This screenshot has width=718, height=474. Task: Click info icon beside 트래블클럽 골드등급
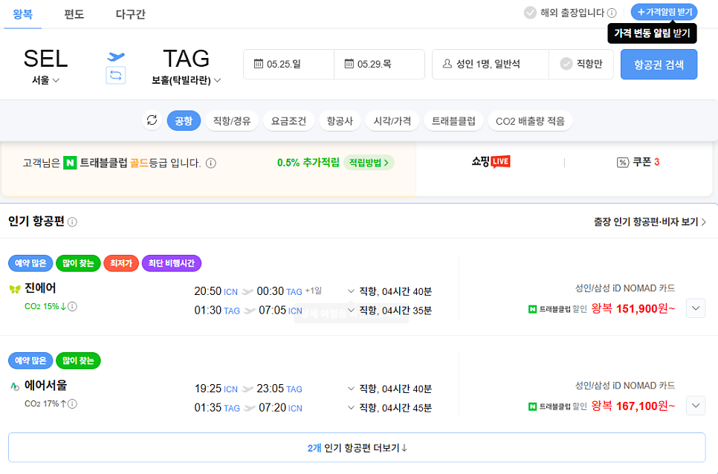point(210,163)
